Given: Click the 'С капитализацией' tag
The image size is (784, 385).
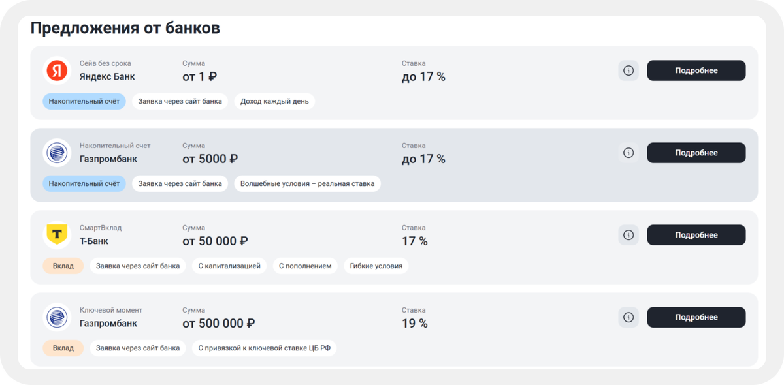Looking at the screenshot, I should (x=229, y=266).
